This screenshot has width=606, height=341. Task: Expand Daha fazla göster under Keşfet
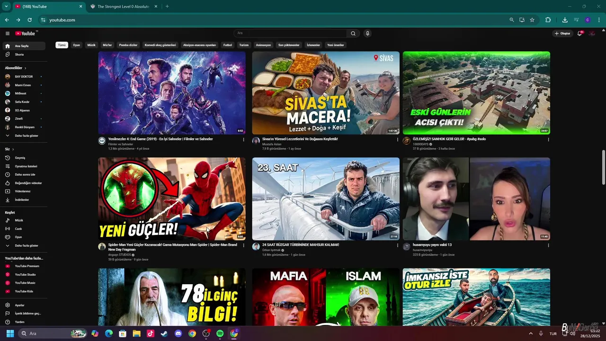coord(25,245)
